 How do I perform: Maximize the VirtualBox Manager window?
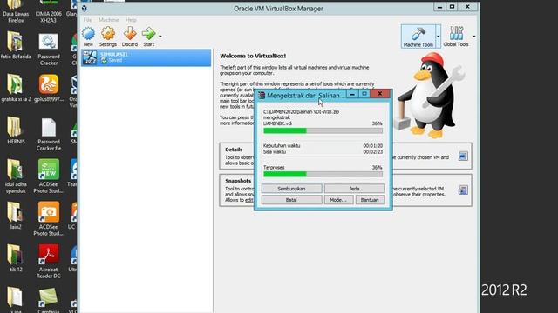[x=452, y=7]
